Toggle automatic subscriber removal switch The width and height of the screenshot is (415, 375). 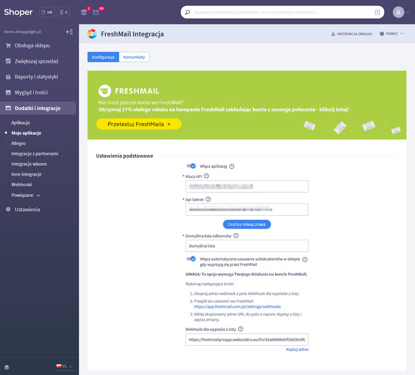click(191, 258)
